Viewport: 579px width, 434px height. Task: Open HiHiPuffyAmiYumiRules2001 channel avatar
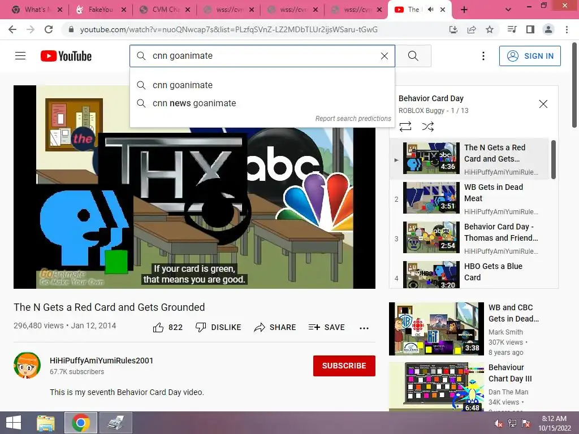27,366
